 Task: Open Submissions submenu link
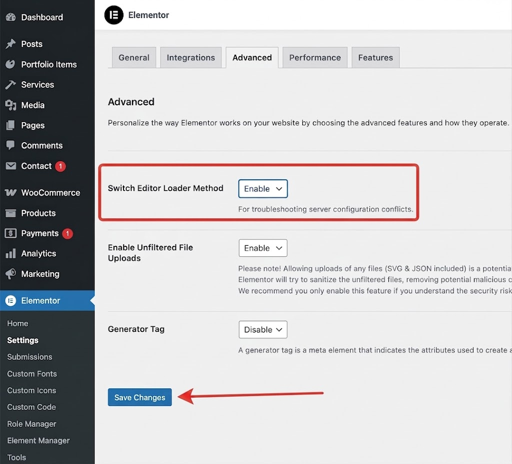pos(29,357)
